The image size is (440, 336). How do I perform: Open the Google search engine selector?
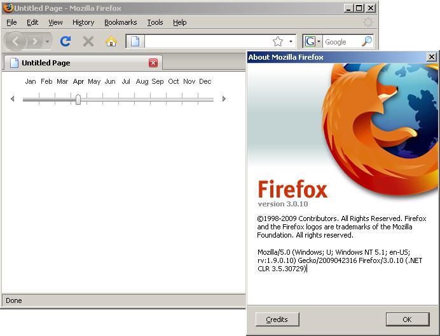point(313,41)
